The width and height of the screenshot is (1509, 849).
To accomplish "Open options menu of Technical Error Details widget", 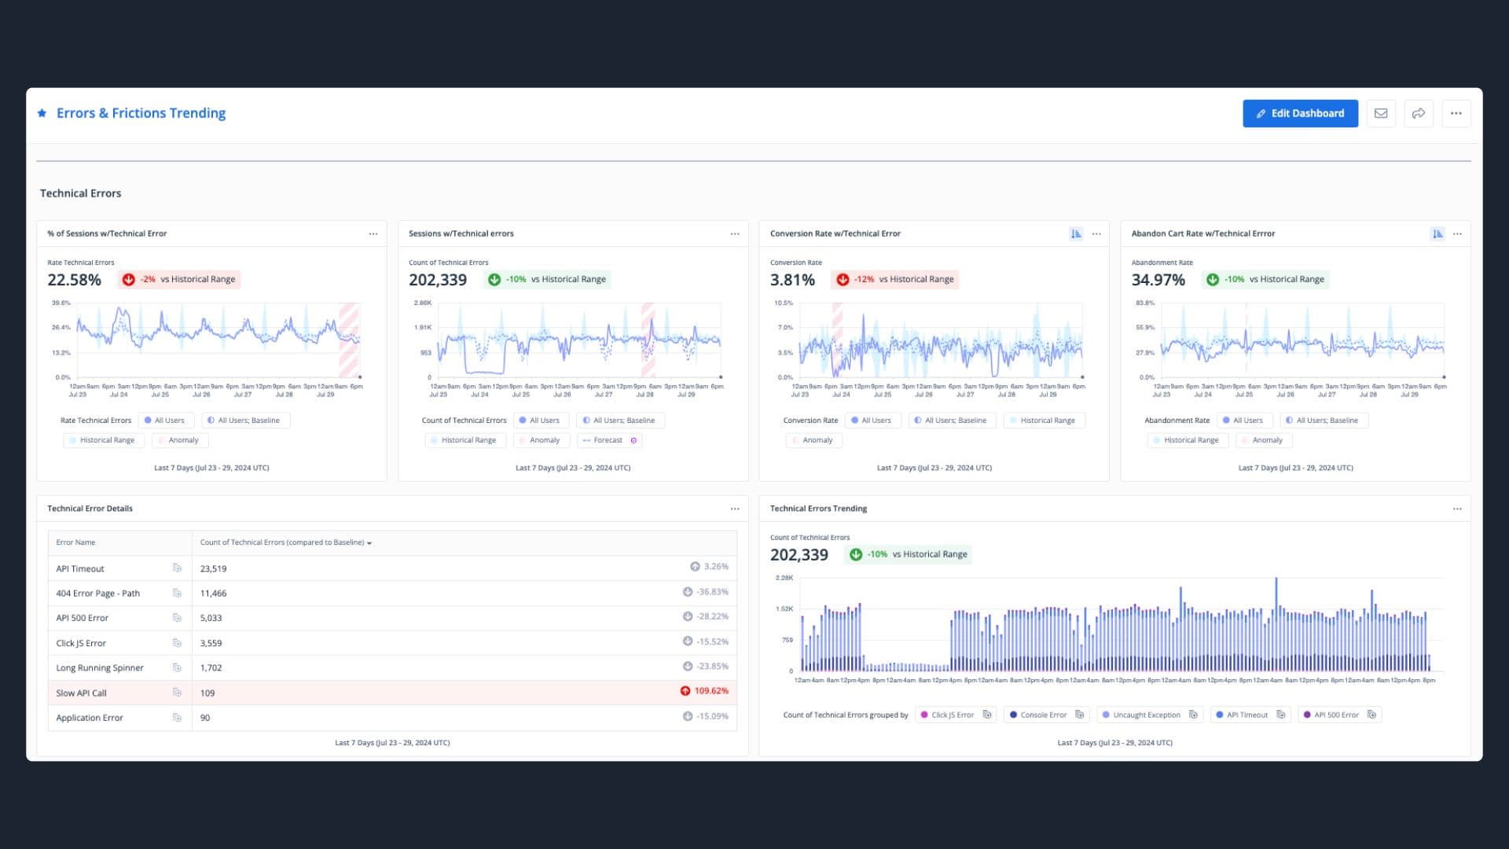I will [735, 509].
